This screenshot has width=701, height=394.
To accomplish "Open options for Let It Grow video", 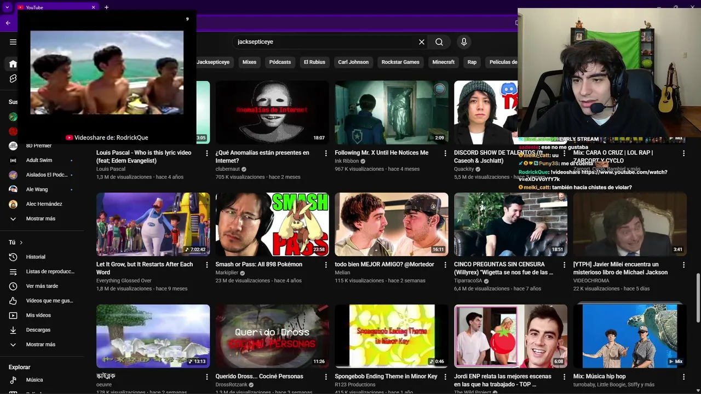I will [207, 265].
